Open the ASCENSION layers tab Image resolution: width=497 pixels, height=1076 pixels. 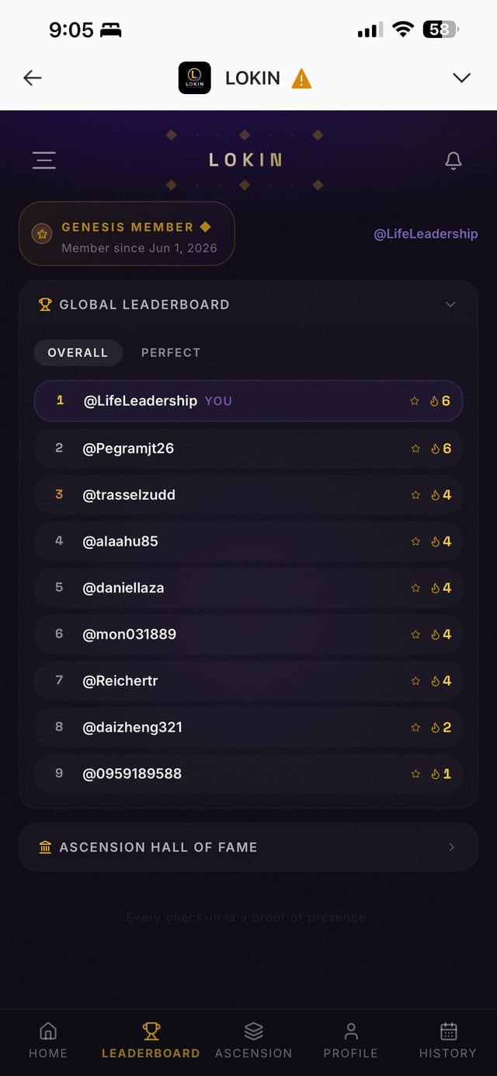pyautogui.click(x=254, y=1041)
